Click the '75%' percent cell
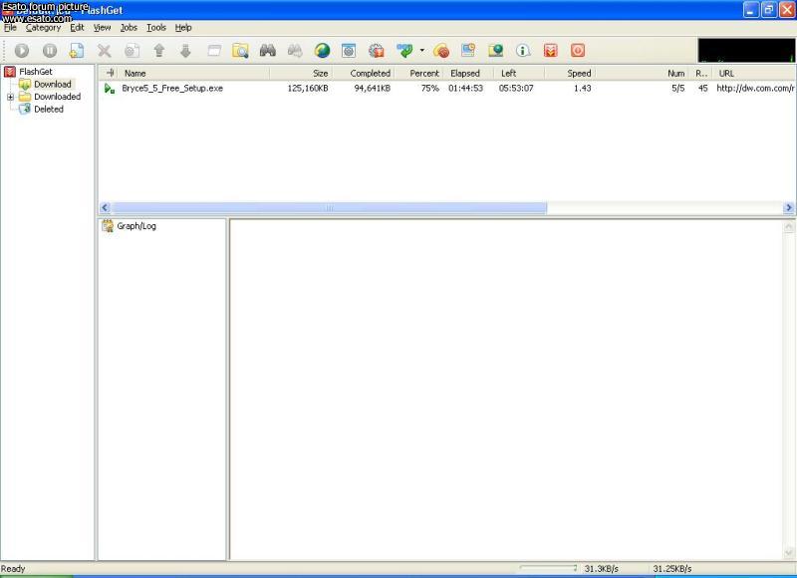 tap(429, 89)
